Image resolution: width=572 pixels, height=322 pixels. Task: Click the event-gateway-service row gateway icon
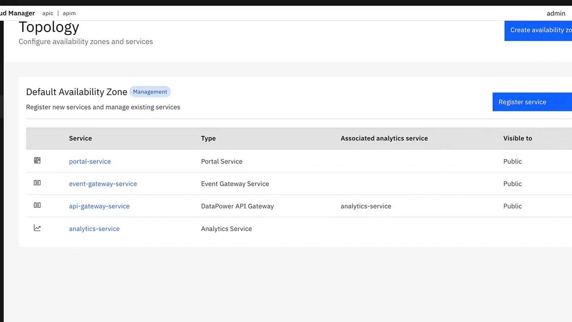click(37, 183)
